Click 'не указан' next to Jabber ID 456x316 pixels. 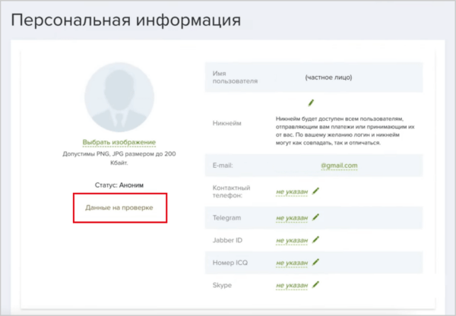pos(292,240)
